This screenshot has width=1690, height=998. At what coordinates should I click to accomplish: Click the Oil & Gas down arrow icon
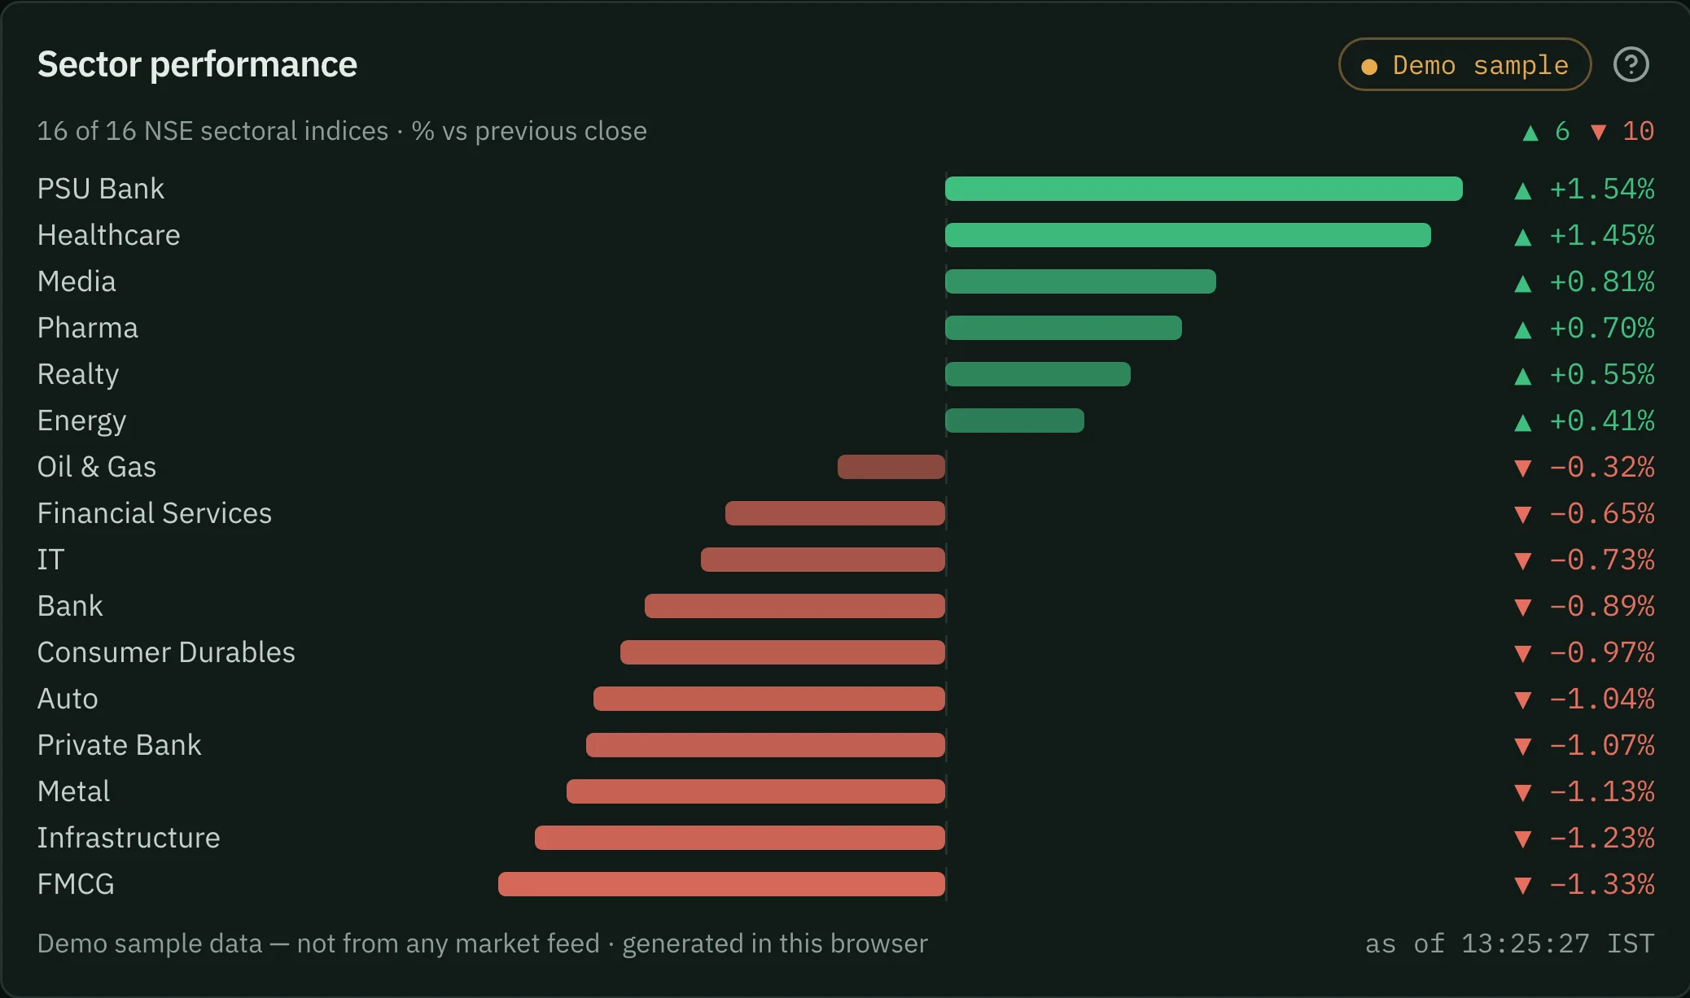1522,468
